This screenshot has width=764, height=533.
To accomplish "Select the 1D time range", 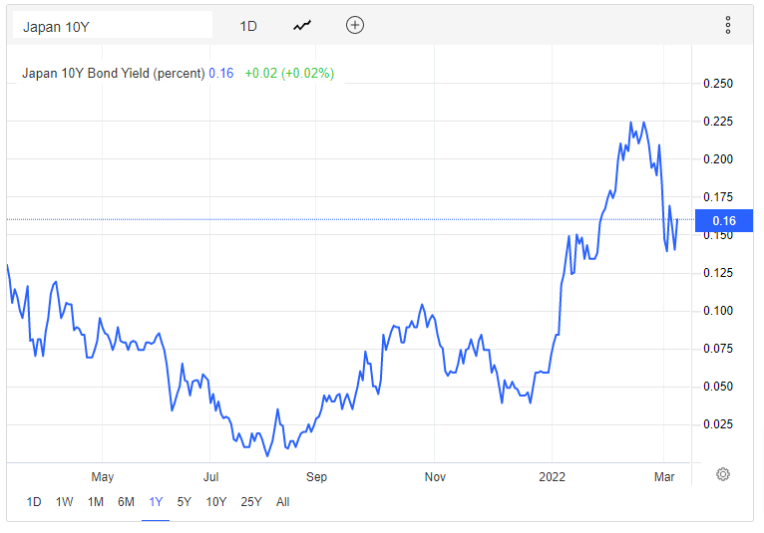I will click(x=34, y=502).
